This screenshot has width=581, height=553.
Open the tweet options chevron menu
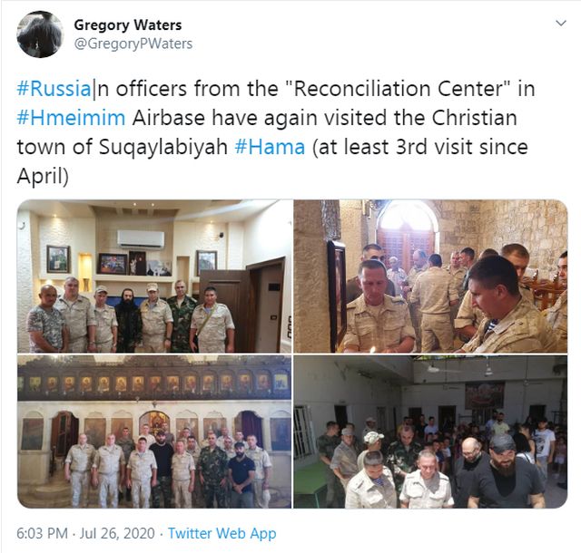561,24
